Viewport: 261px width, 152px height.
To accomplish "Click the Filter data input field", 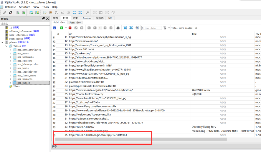I will [151, 28].
